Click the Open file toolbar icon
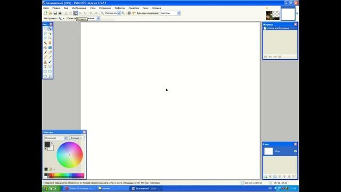This screenshot has height=192, width=341. click(x=50, y=13)
